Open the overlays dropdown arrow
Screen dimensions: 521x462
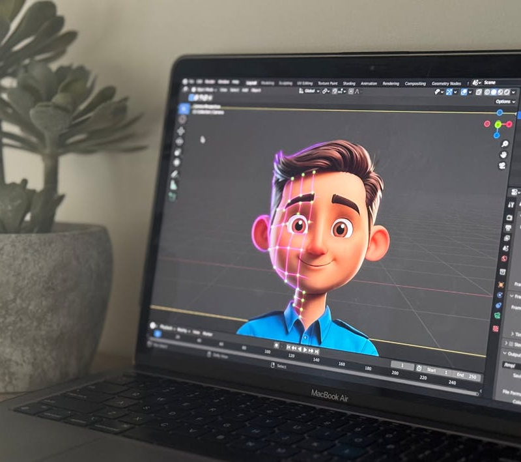click(x=470, y=92)
